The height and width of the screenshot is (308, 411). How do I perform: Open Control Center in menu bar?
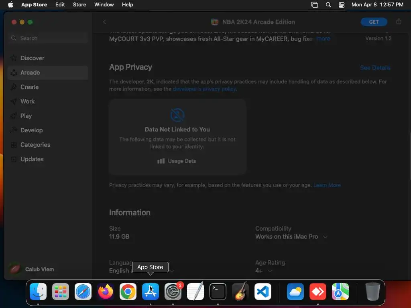click(342, 5)
